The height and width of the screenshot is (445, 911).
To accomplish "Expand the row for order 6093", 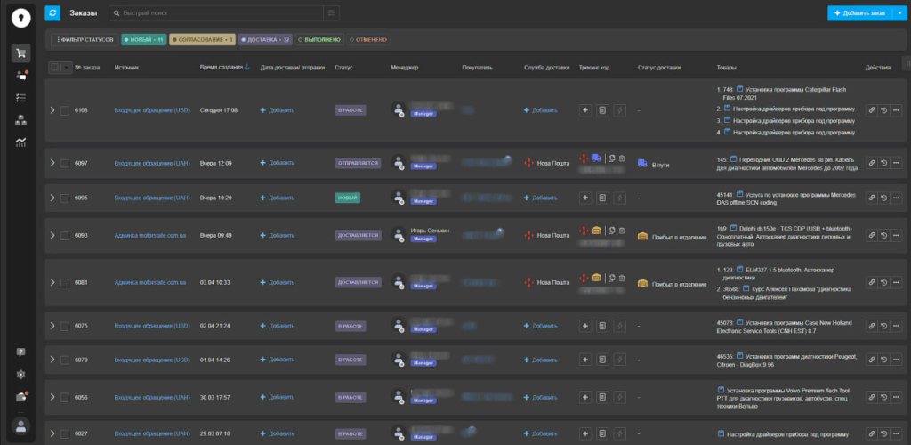I will [52, 235].
